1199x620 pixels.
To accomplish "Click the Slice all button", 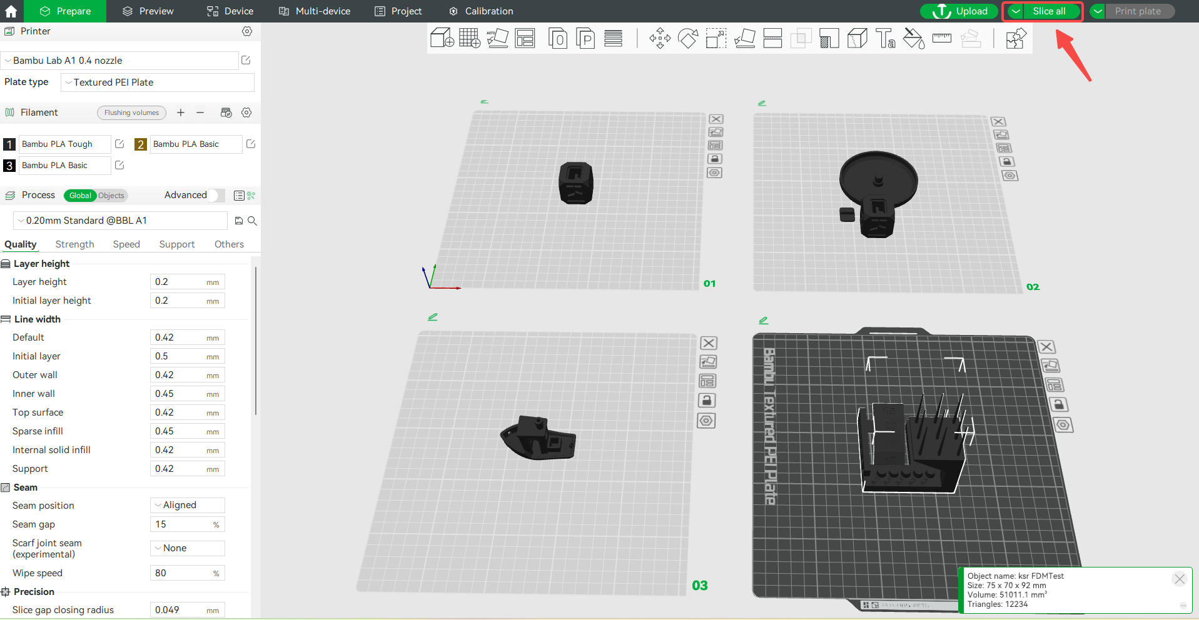I will [x=1049, y=11].
